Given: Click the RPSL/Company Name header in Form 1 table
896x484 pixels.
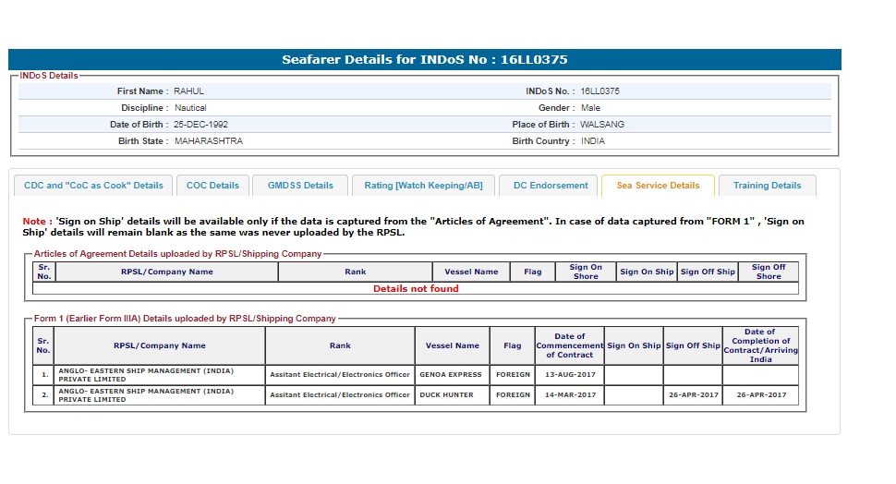Looking at the screenshot, I should [x=159, y=345].
